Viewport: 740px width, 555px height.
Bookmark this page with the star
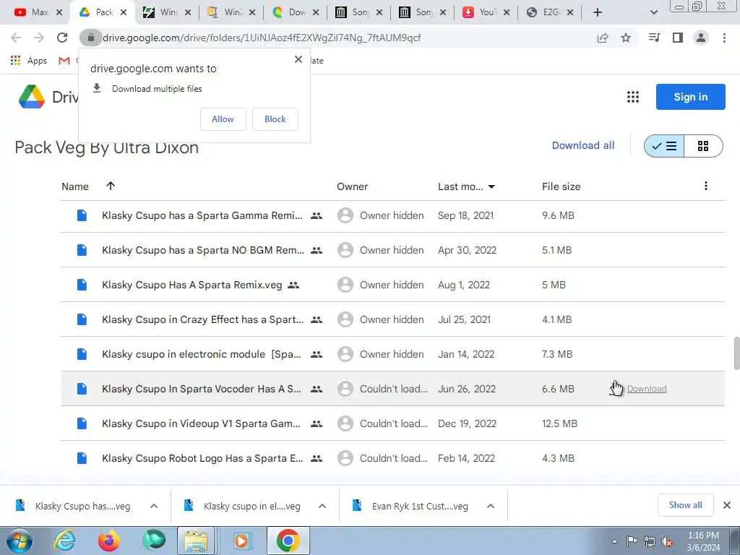click(x=626, y=38)
